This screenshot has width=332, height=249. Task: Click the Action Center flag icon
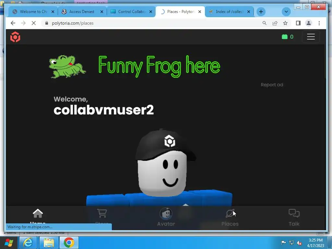coord(283,243)
